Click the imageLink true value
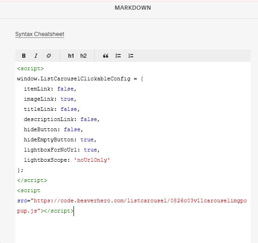The height and width of the screenshot is (243, 258). (67, 99)
